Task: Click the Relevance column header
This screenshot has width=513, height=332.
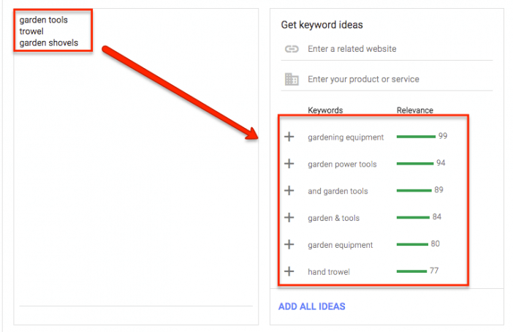Action: click(415, 110)
